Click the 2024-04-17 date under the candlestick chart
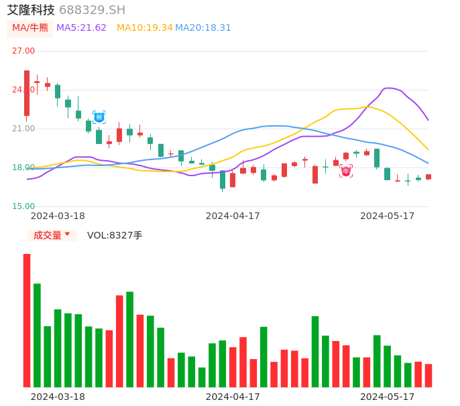The image size is (460, 406). [x=233, y=216]
